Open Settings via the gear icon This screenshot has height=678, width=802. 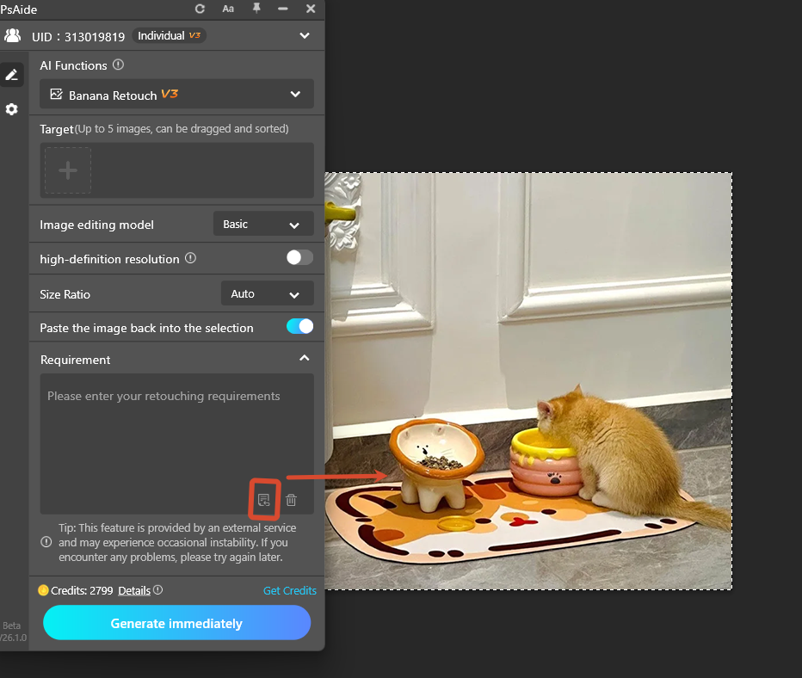click(12, 109)
